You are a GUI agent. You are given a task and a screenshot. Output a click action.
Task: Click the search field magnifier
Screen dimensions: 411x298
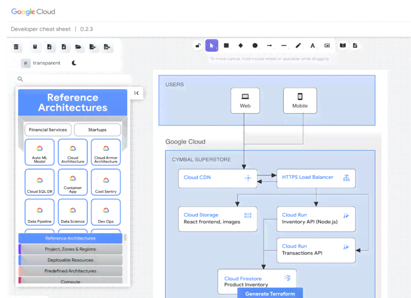20,79
